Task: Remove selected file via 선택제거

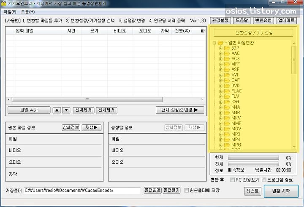Action: coord(84,110)
